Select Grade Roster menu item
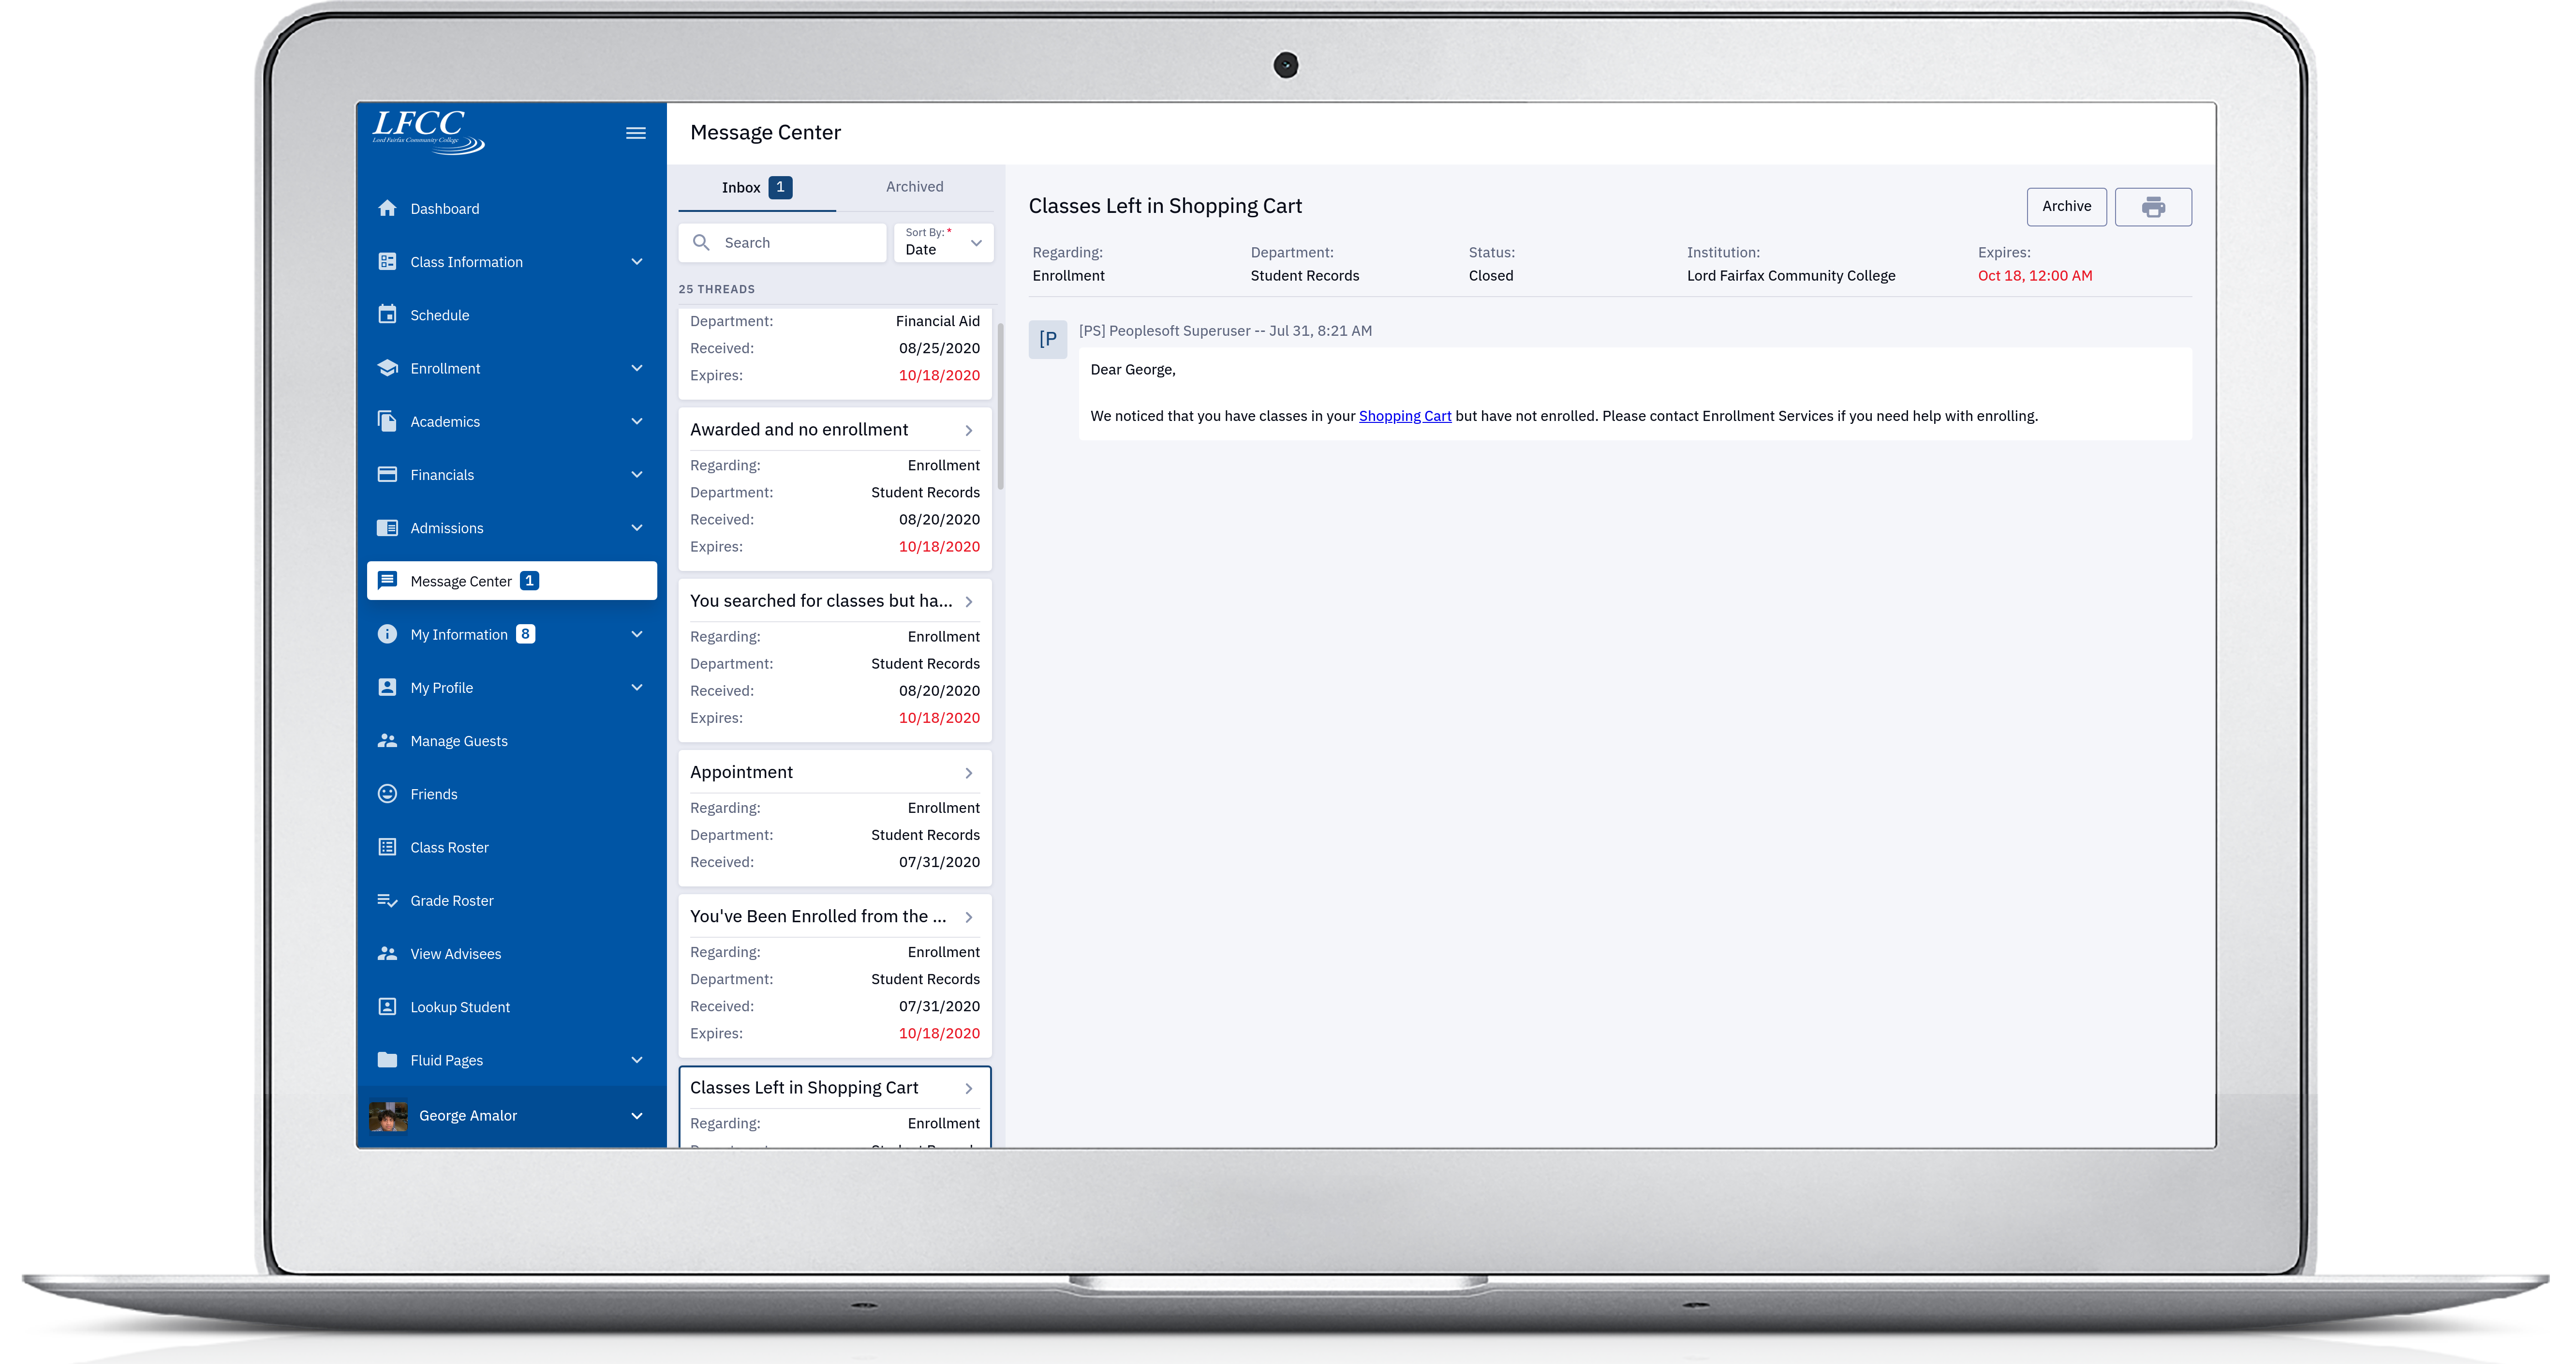 [x=512, y=899]
